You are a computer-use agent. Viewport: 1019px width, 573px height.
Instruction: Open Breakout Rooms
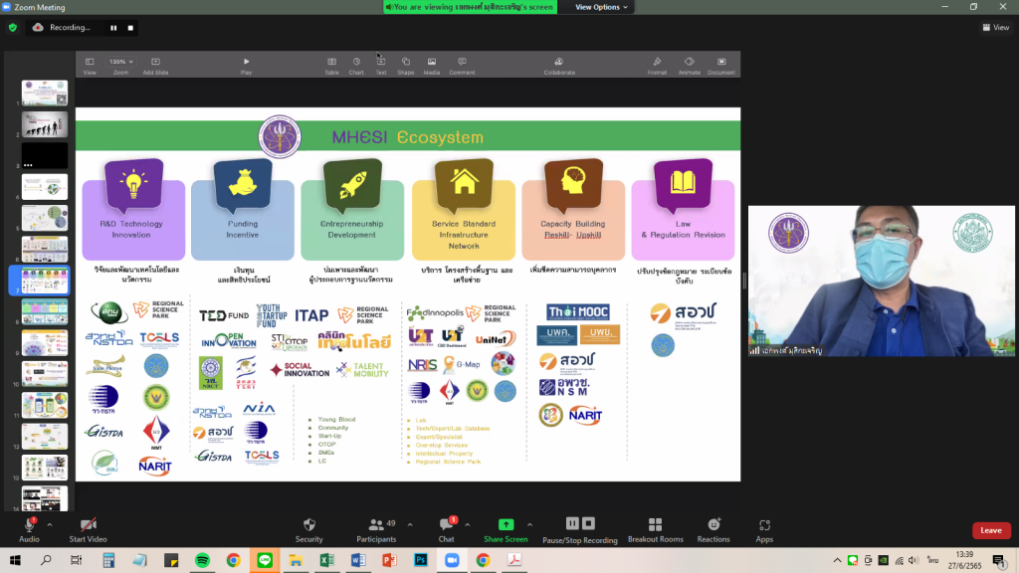(655, 530)
